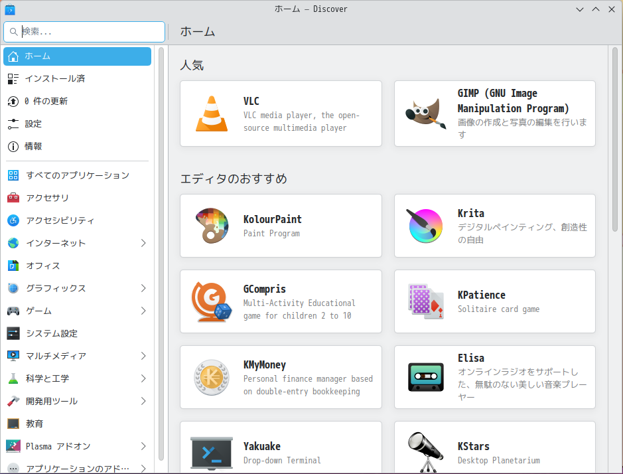The image size is (623, 474).
Task: Click the search magnifier icon
Action: tap(13, 31)
